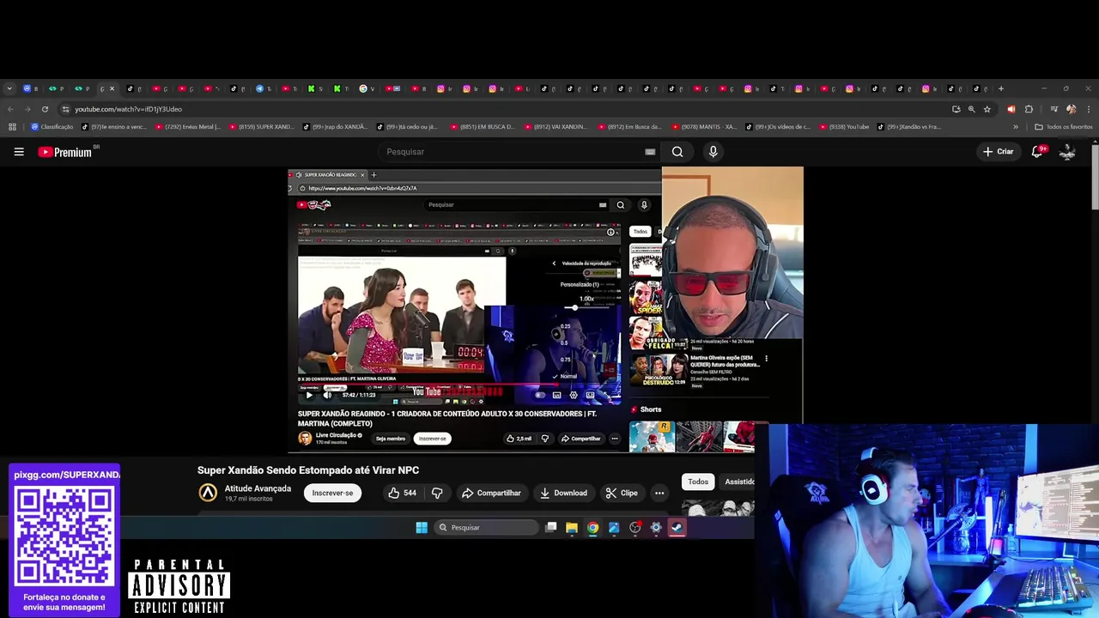Click the Chrome address bar URL

128,109
